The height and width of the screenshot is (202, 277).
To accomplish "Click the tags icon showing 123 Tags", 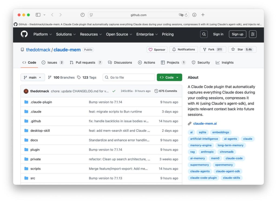I will pos(79,77).
